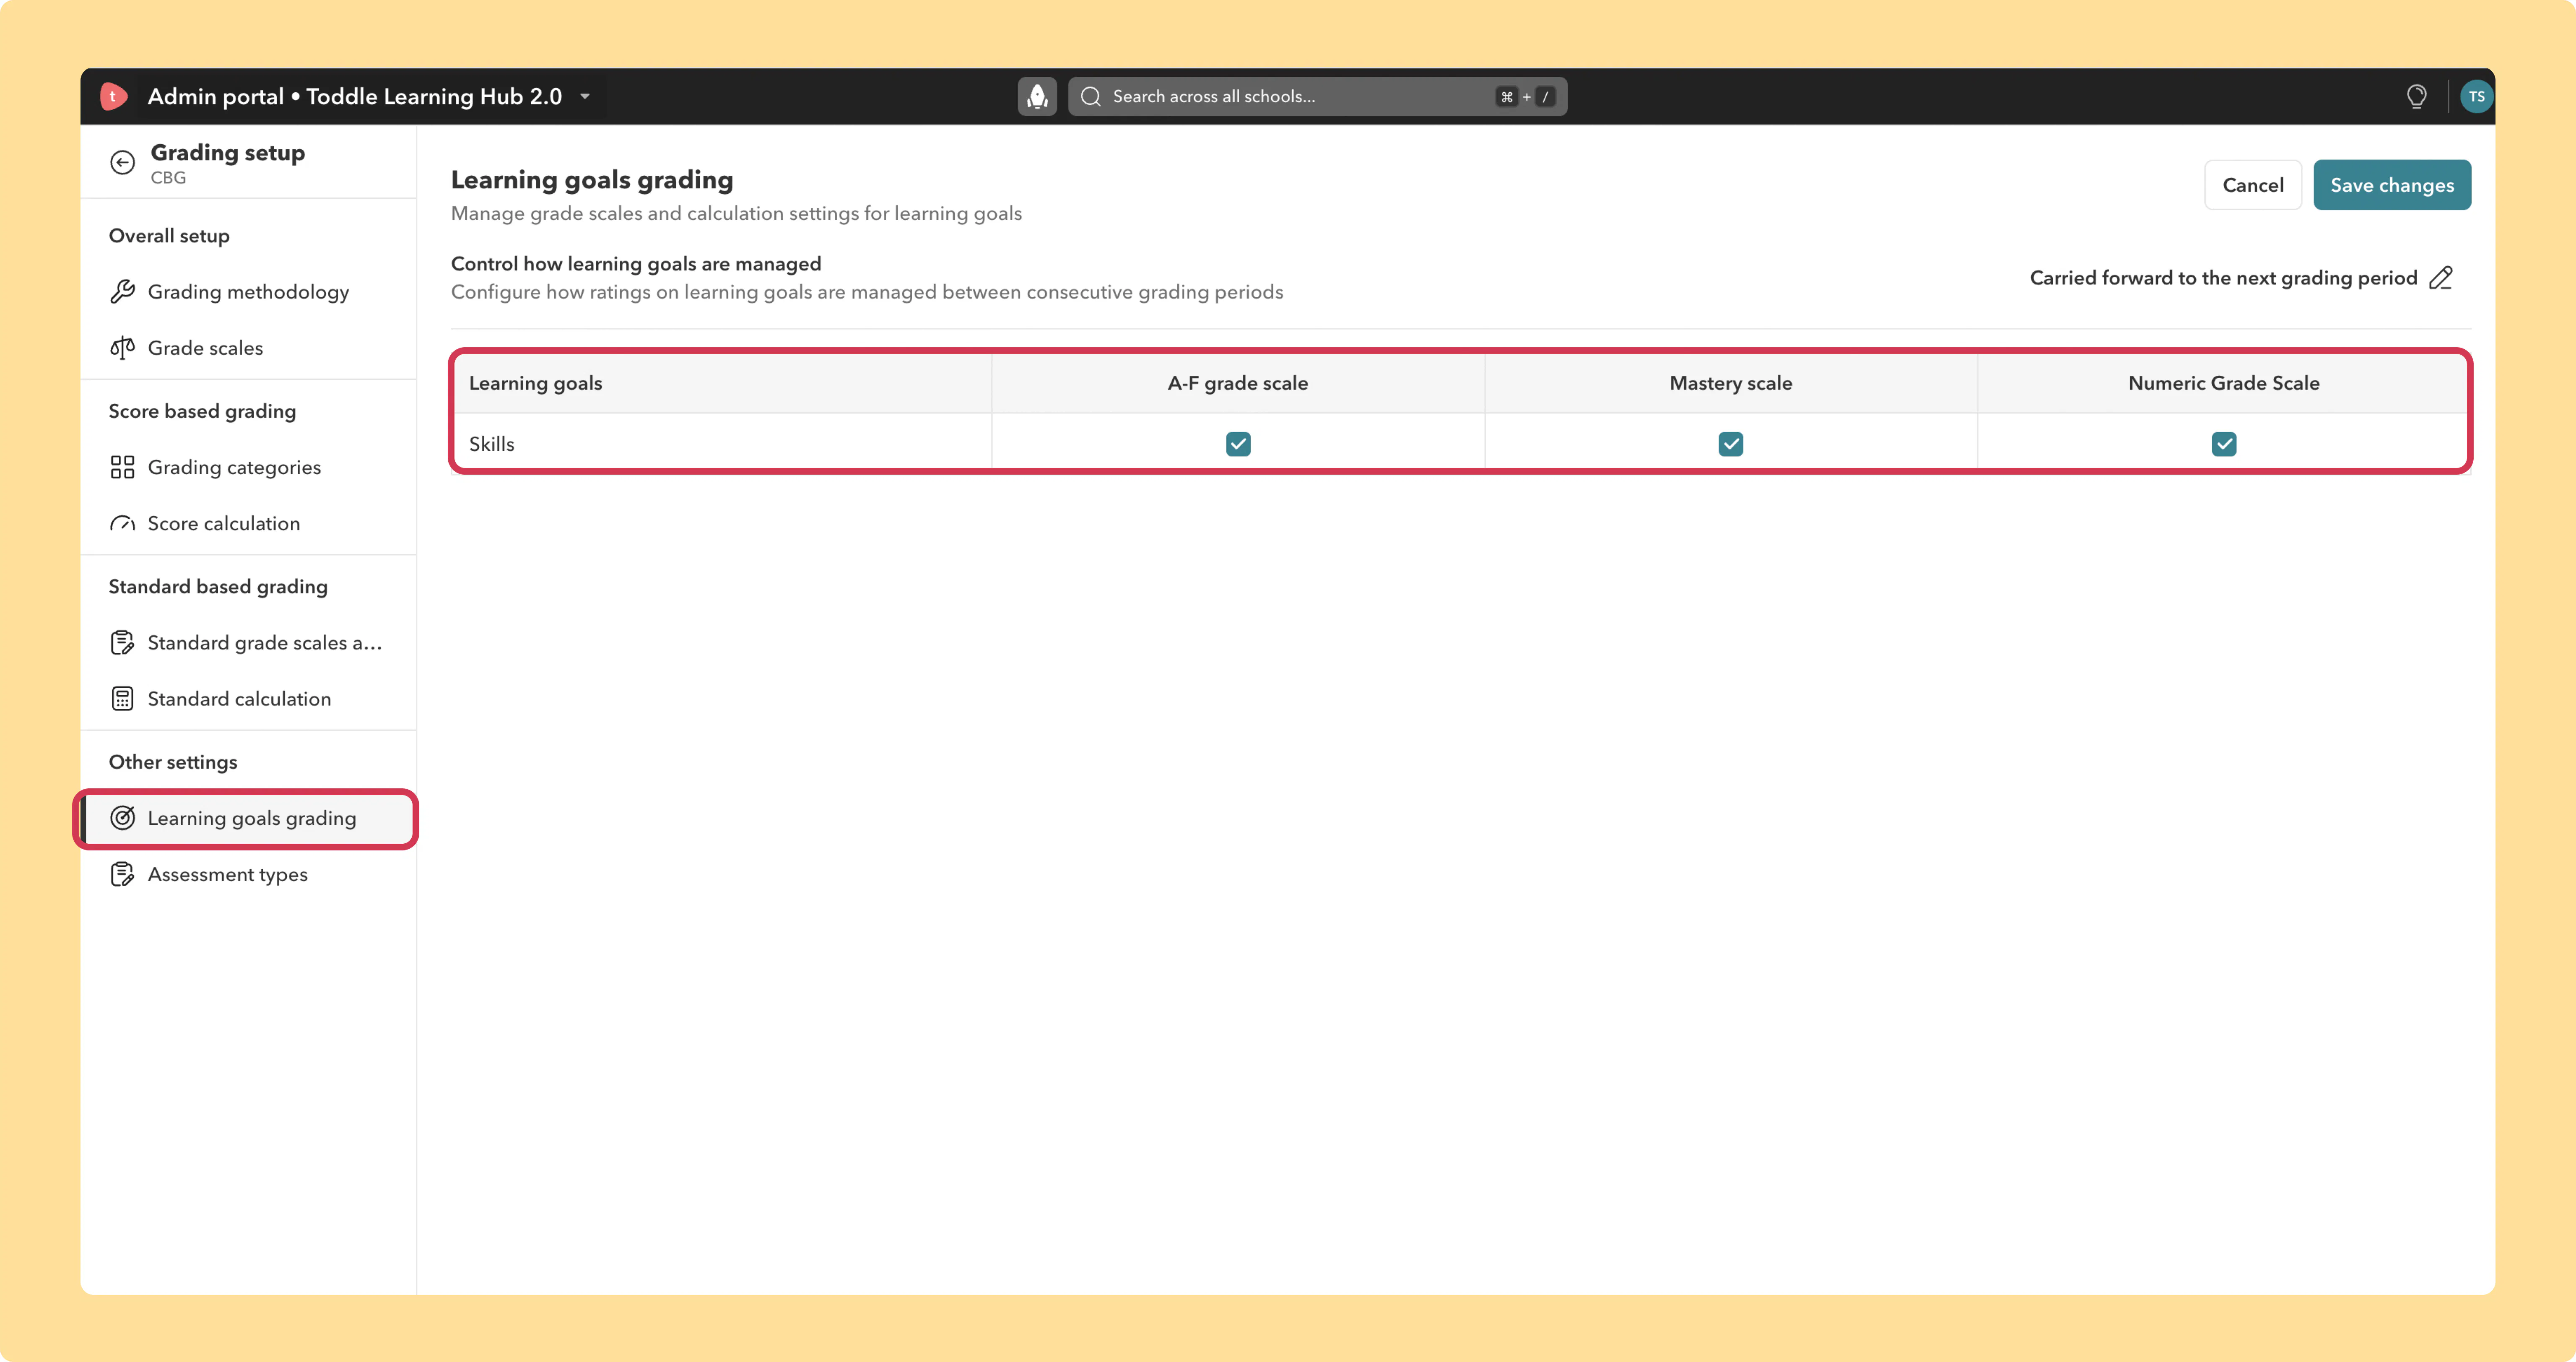
Task: Click the gauge icon beside Score calculation
Action: (122, 523)
